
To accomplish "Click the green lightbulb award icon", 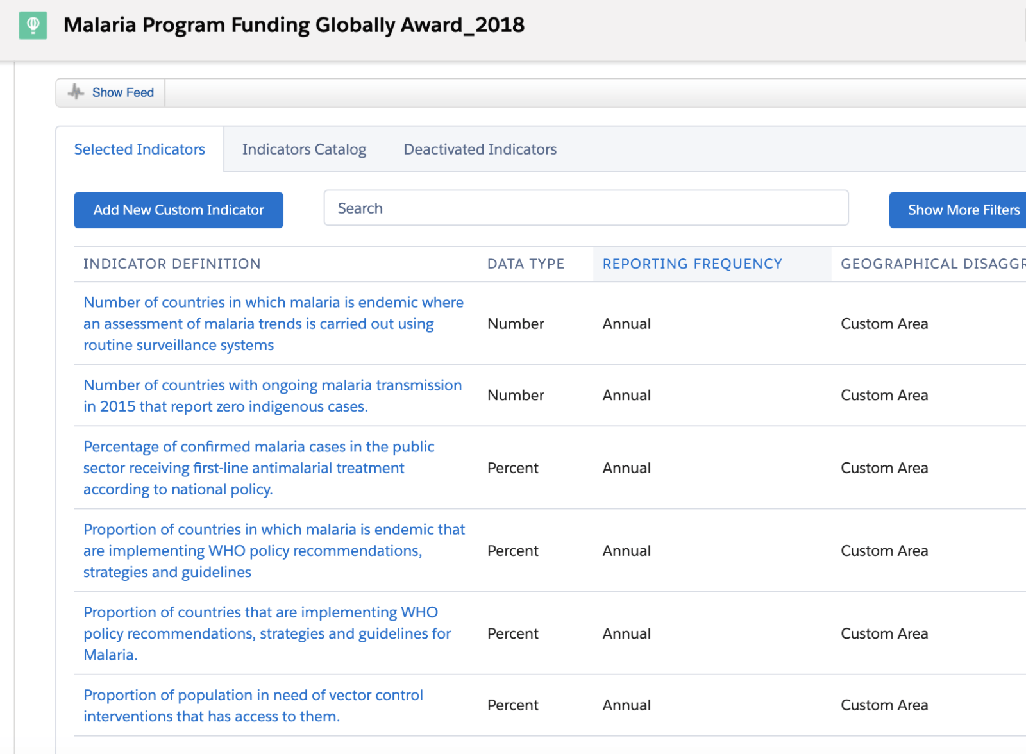I will tap(33, 26).
